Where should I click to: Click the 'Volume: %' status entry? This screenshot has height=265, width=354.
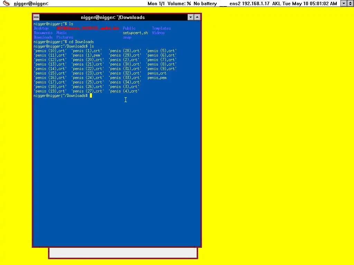tap(179, 3)
